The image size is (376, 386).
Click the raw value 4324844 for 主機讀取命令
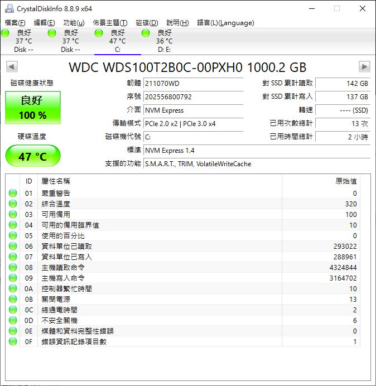click(343, 267)
